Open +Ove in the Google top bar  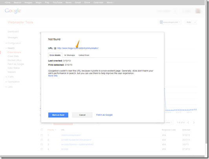click(x=7, y=2)
